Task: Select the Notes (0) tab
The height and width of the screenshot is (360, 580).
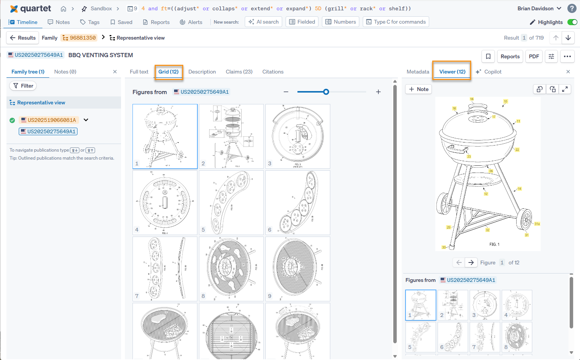Action: tap(65, 72)
